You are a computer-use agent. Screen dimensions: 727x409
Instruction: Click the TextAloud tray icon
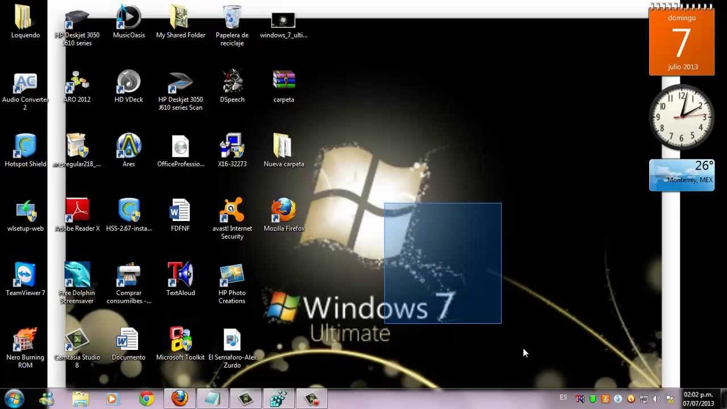[x=580, y=399]
